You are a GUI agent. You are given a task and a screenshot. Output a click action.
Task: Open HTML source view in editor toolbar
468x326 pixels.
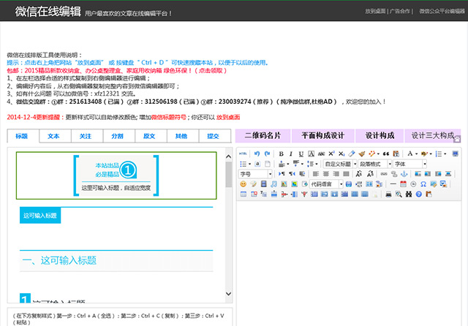coord(243,153)
